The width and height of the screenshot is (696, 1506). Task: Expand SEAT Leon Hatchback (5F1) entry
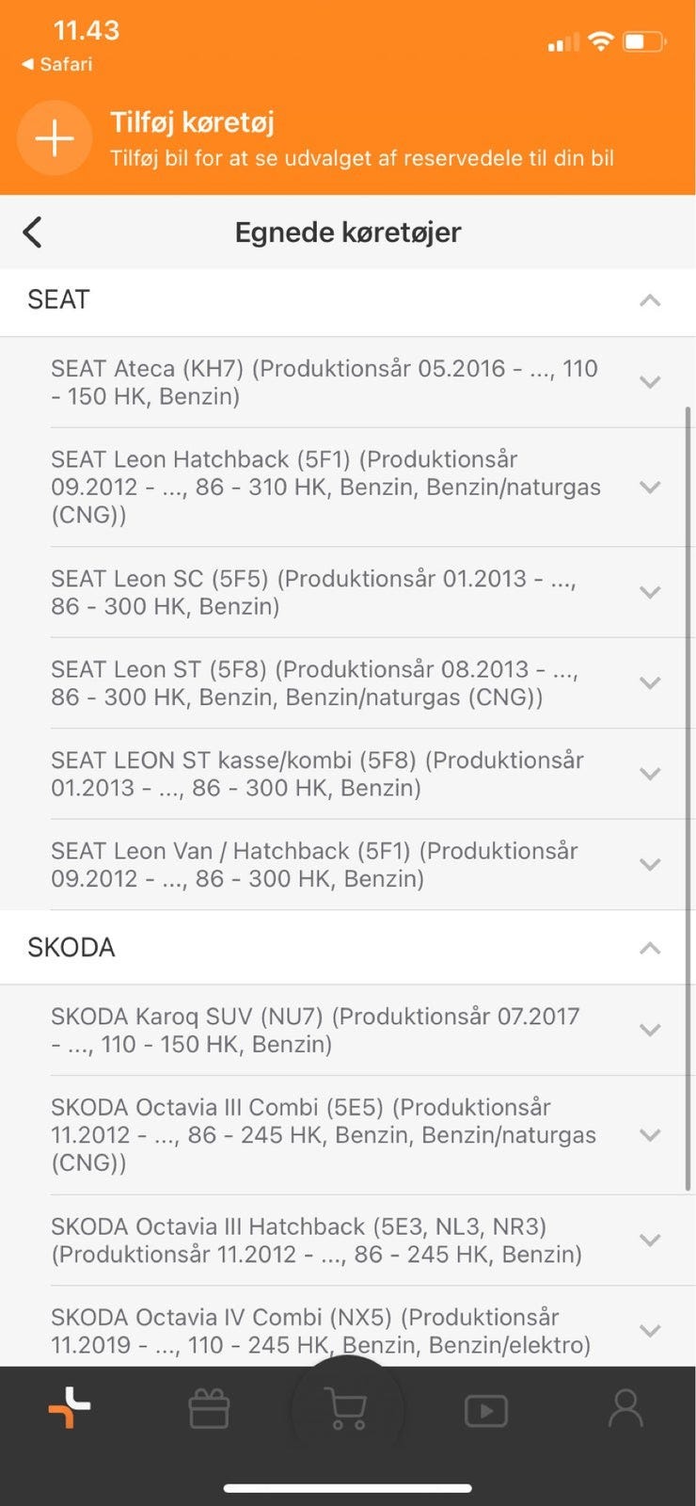click(649, 488)
